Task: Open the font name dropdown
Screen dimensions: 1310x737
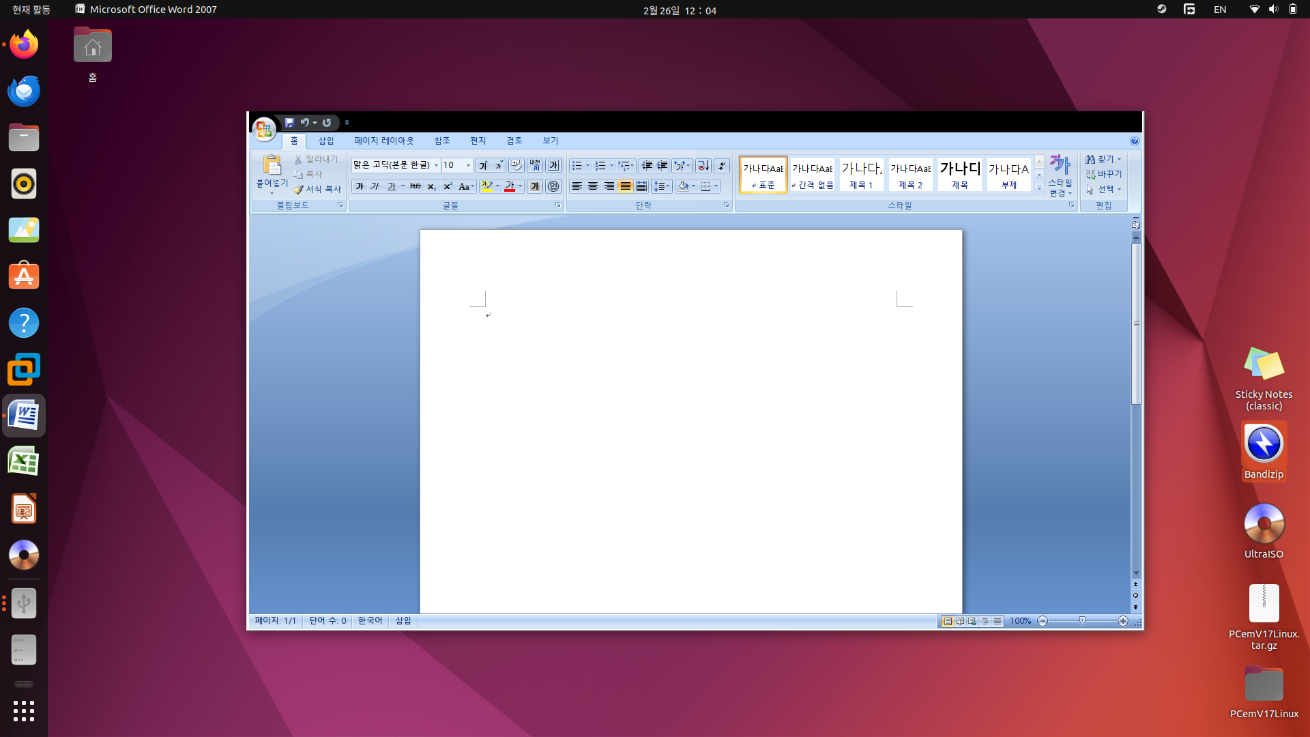Action: pos(436,166)
